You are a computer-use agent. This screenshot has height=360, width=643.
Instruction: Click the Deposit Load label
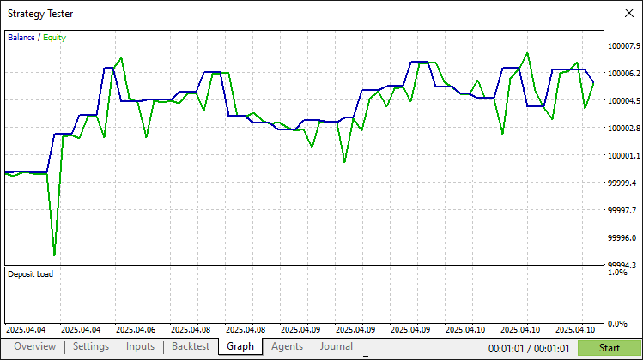point(31,274)
